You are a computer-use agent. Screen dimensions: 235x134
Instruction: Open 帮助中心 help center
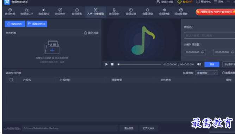[204, 2]
